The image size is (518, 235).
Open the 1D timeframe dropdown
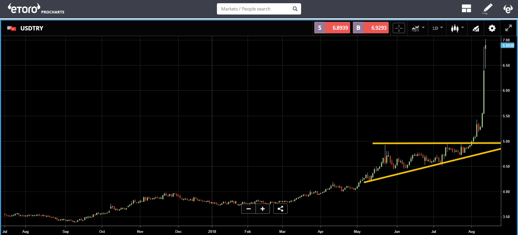(437, 28)
